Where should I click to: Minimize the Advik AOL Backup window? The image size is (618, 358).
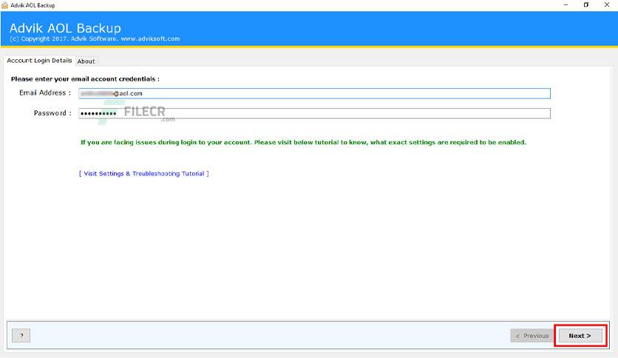point(566,4)
